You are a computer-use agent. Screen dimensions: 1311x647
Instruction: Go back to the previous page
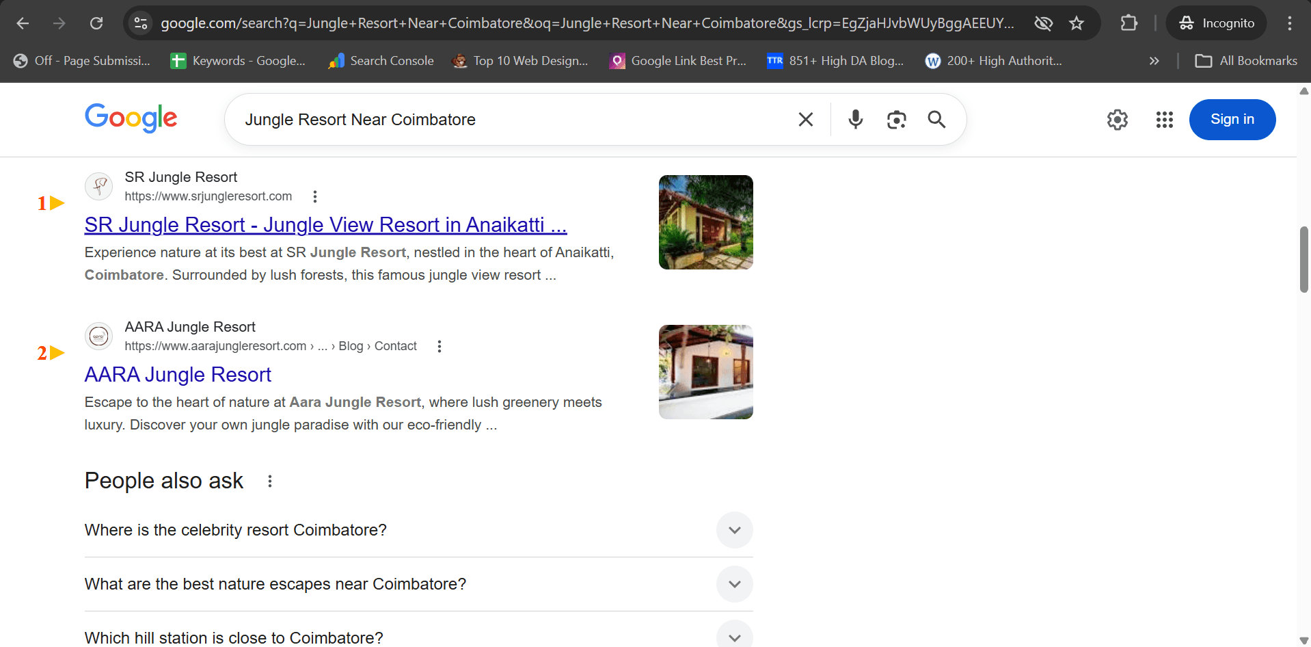pos(23,23)
